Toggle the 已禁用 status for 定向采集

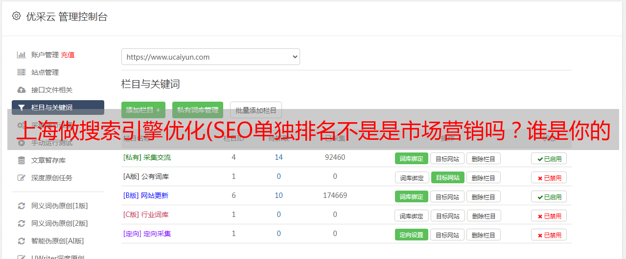[x=549, y=235]
